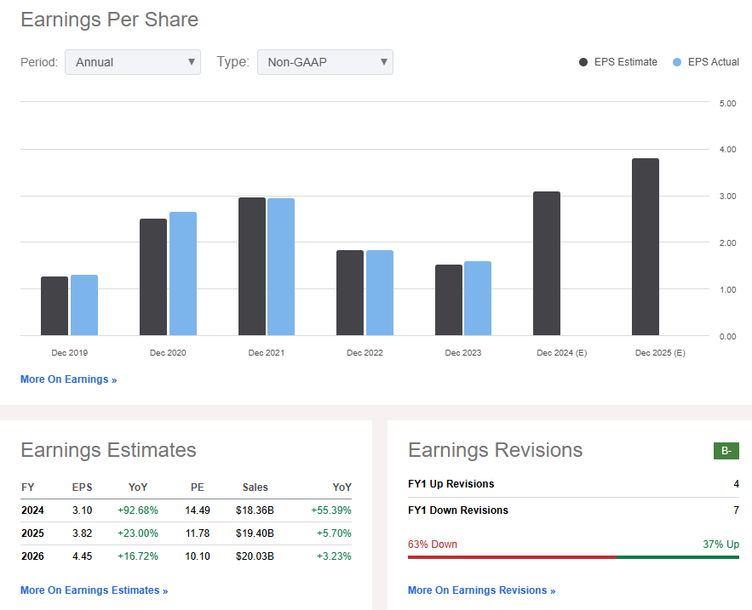Image resolution: width=752 pixels, height=610 pixels.
Task: Open the More On Earnings link
Action: coord(68,379)
